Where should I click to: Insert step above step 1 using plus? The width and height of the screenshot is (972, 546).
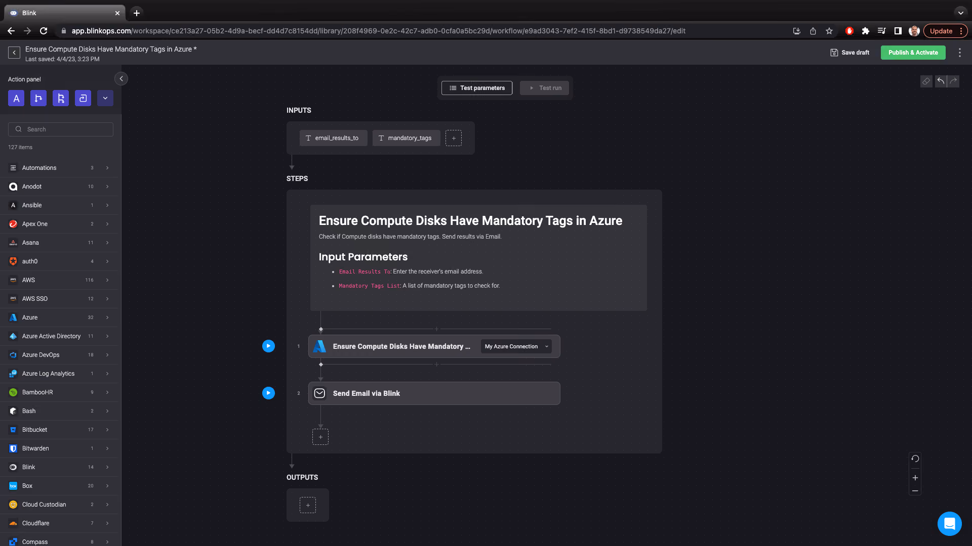(x=436, y=329)
